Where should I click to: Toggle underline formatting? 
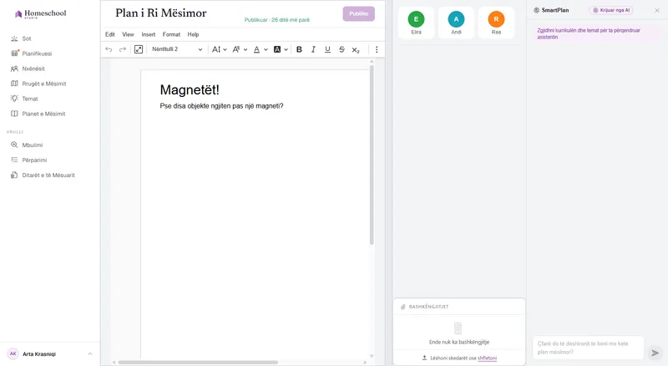tap(327, 49)
